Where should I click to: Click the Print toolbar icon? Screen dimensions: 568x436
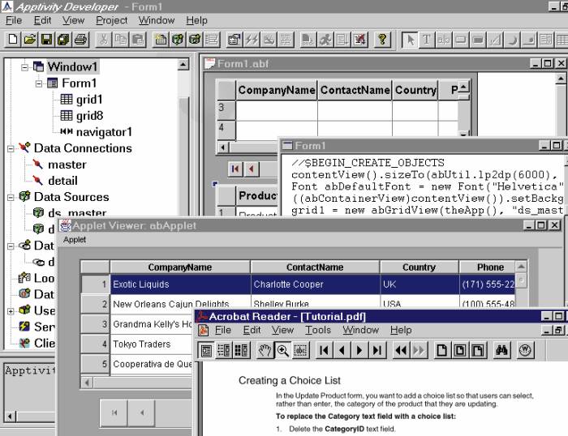[81, 39]
